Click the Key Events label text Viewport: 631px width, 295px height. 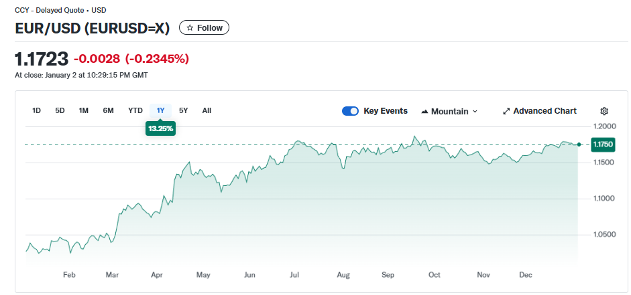tap(386, 111)
